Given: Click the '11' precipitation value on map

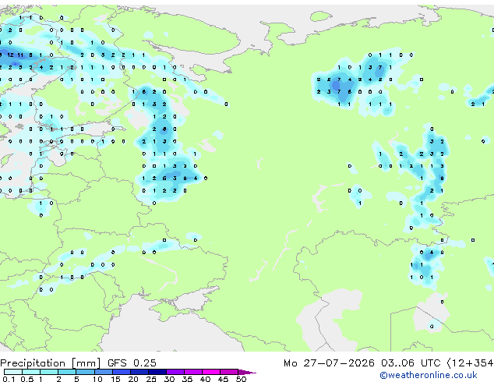Looking at the screenshot, I should point(20,55).
